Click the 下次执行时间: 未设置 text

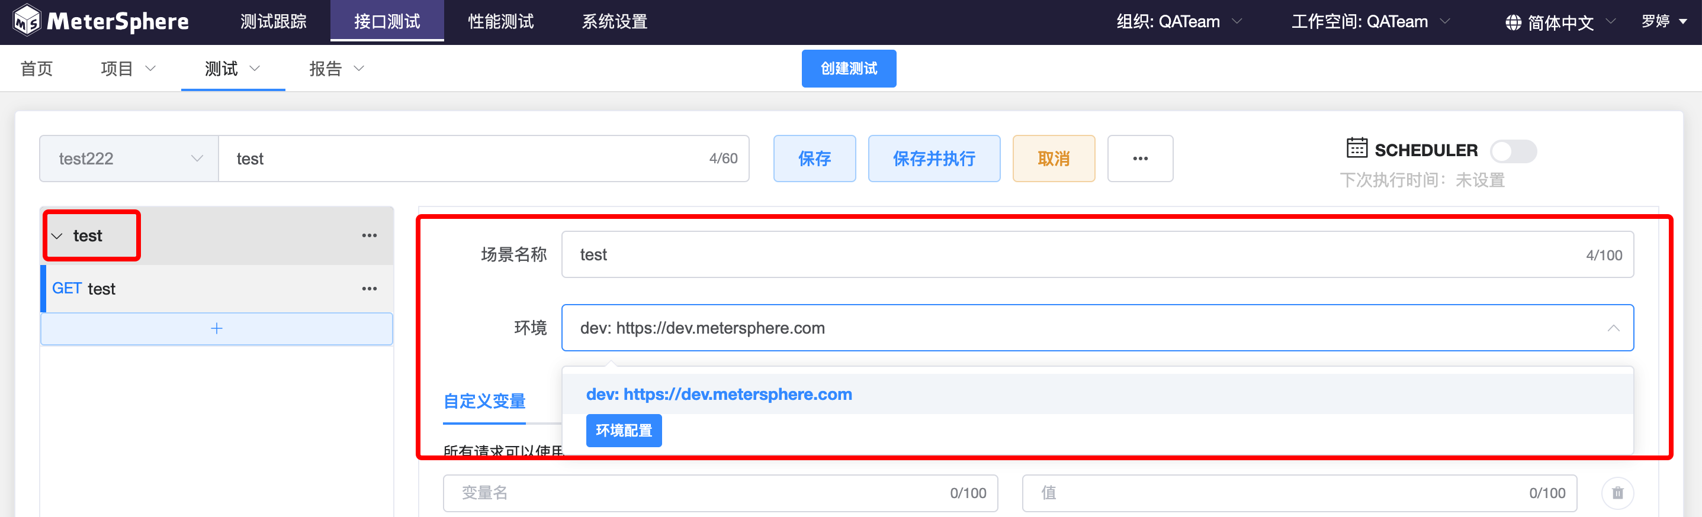[1422, 180]
